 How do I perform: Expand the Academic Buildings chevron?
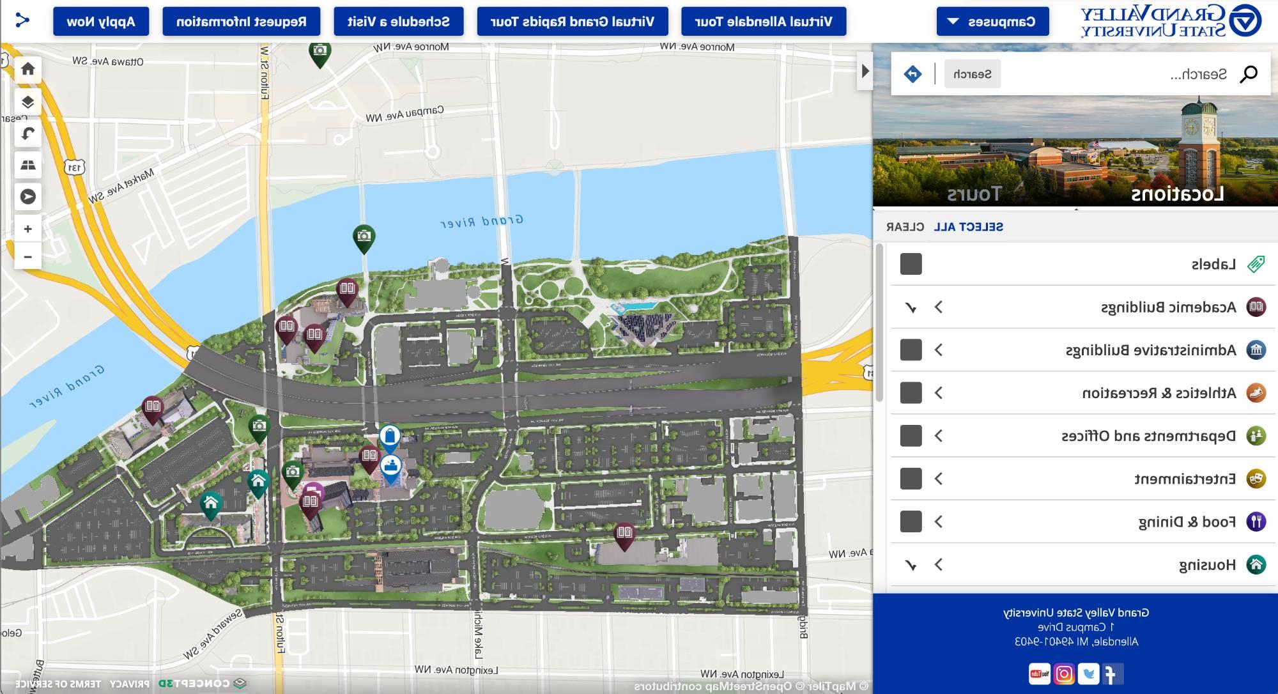938,307
